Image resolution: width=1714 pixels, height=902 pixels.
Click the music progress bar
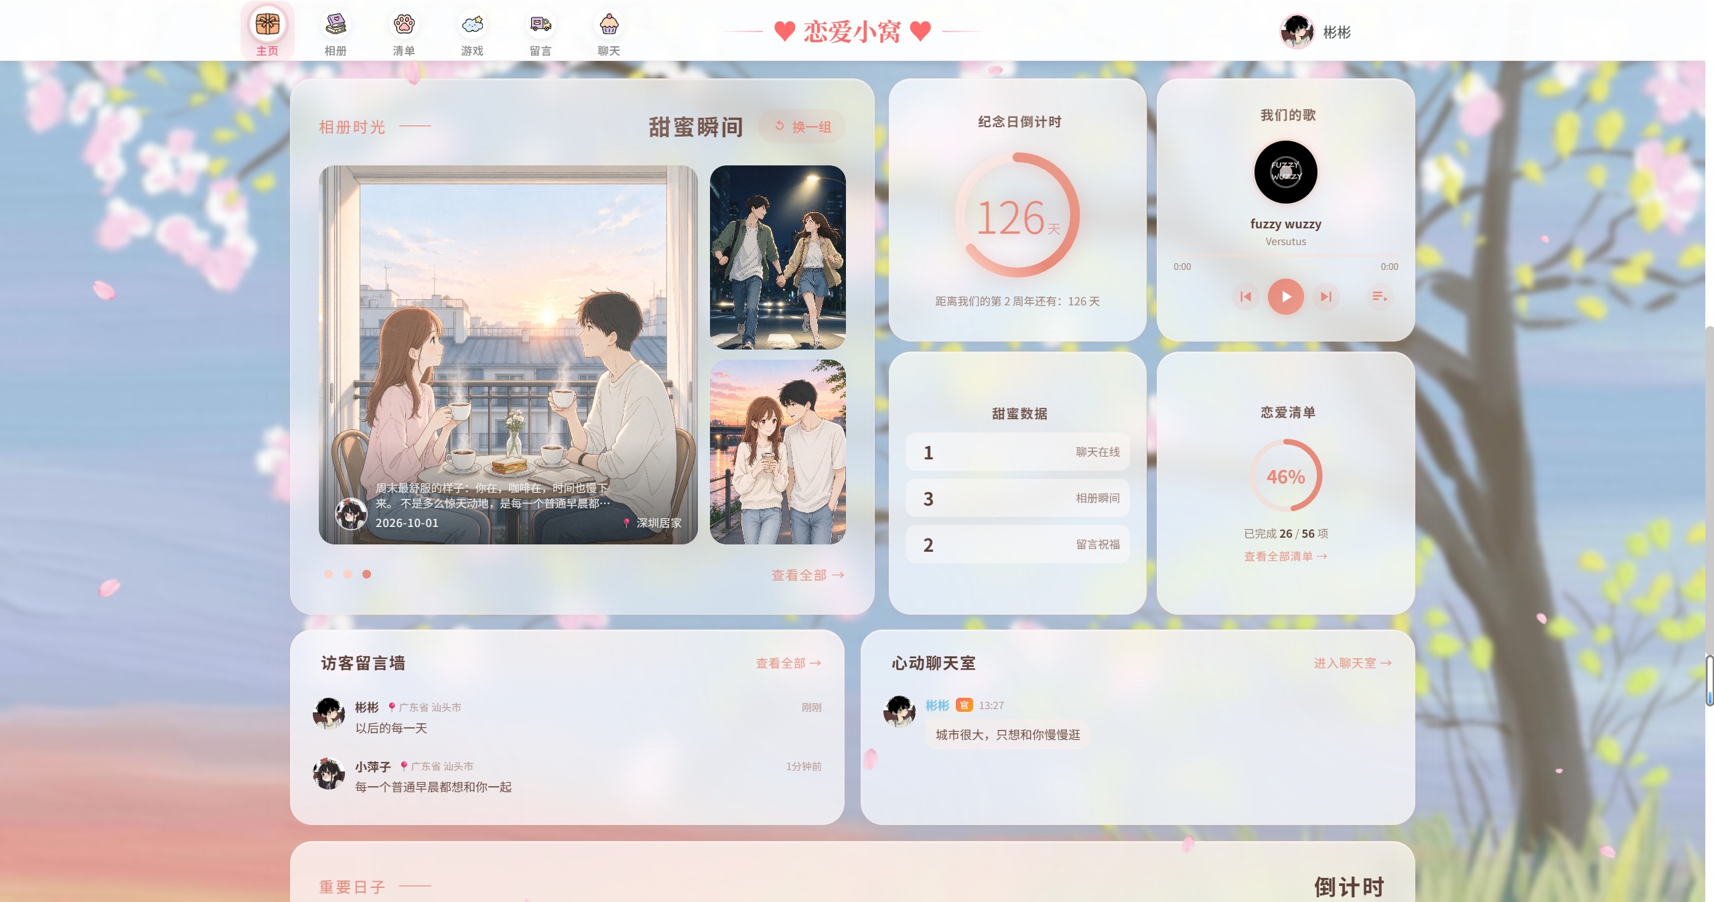(x=1285, y=256)
